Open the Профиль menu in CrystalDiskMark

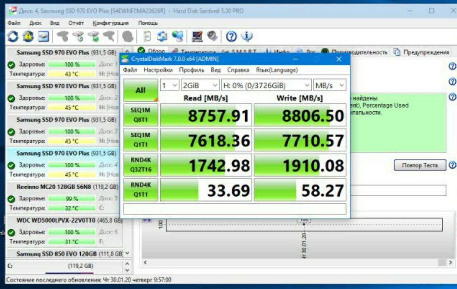pyautogui.click(x=191, y=70)
